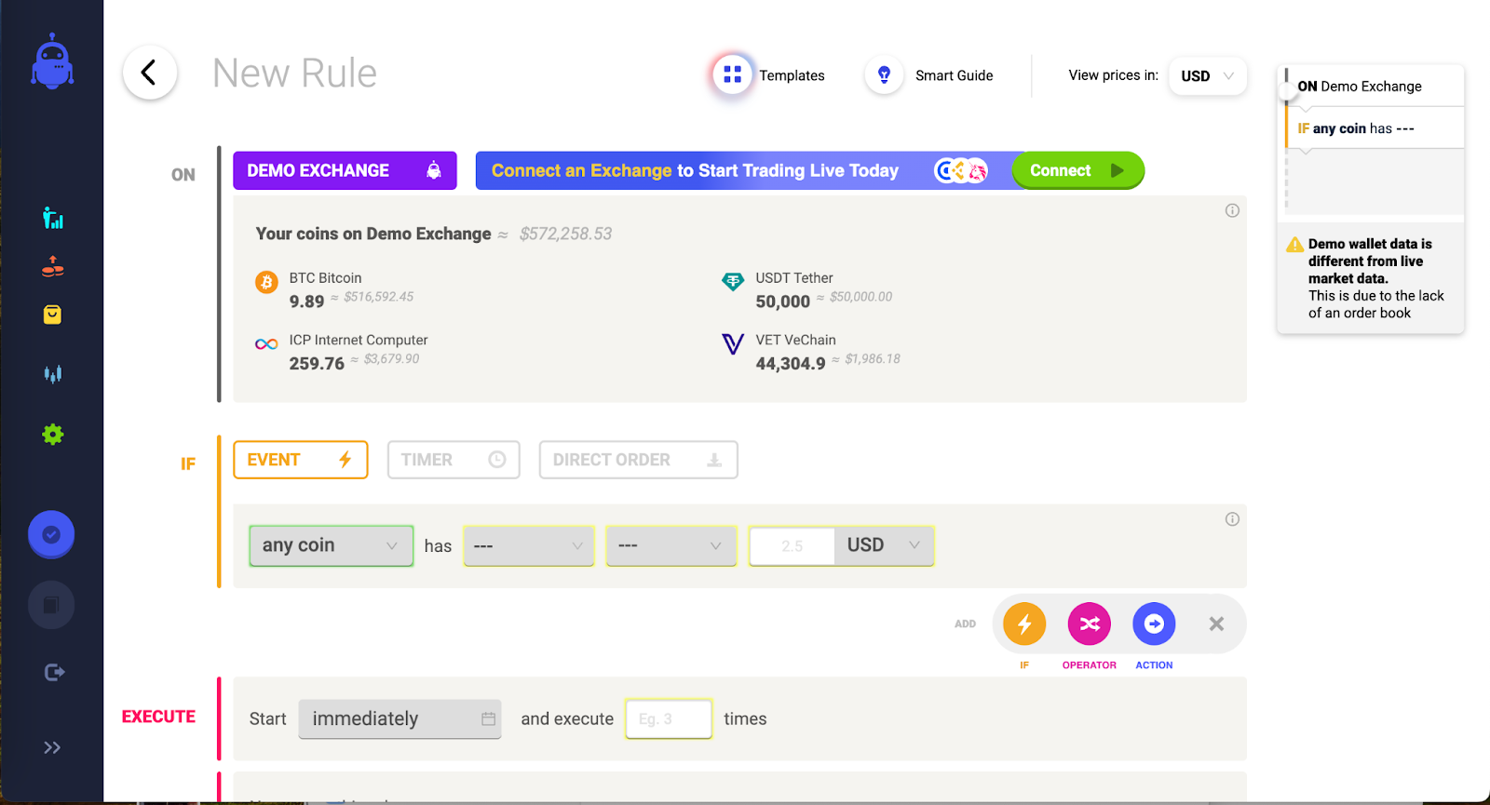
Task: Click the yellow warning triangle icon
Action: coord(1294,244)
